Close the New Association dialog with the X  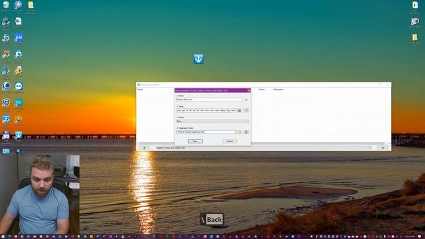point(249,90)
